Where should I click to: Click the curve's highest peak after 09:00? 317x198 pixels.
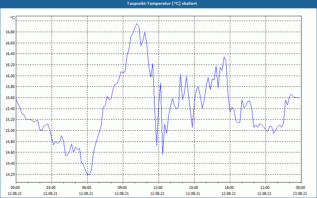[x=137, y=24]
